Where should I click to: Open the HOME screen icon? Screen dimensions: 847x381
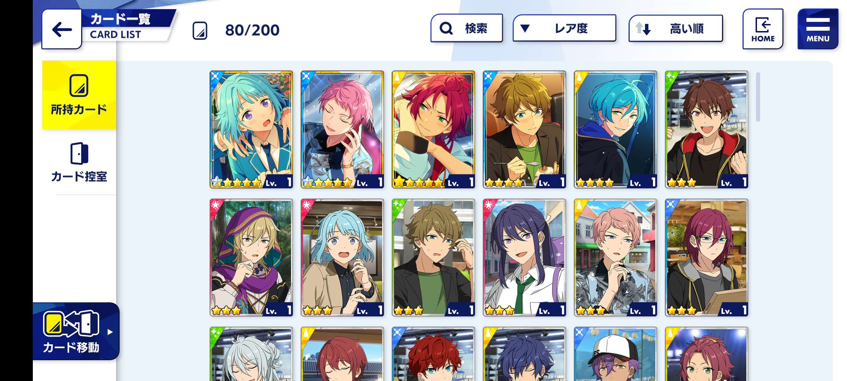763,29
